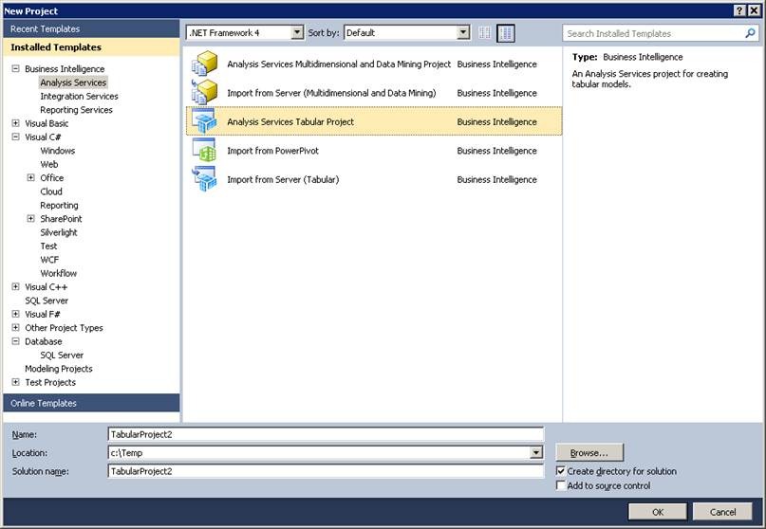Toggle Create directory for solution checkbox

point(561,471)
